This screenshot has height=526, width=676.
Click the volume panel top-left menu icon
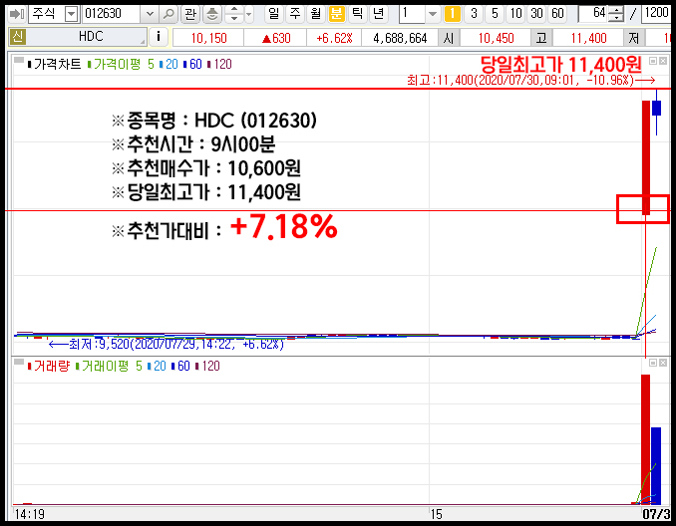tap(19, 362)
